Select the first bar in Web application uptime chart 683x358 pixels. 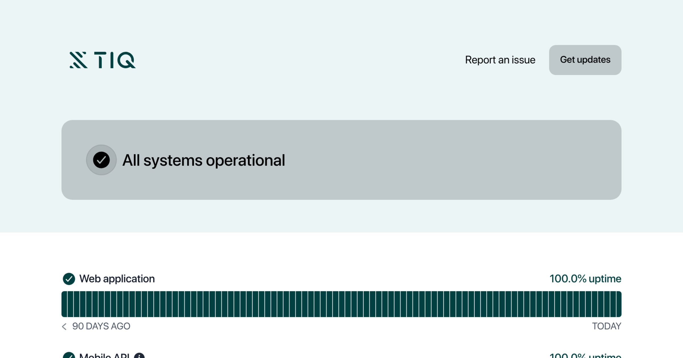pyautogui.click(x=65, y=304)
